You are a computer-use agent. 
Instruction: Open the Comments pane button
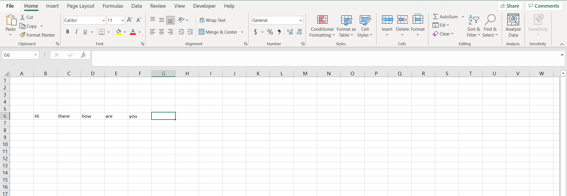pyautogui.click(x=544, y=6)
